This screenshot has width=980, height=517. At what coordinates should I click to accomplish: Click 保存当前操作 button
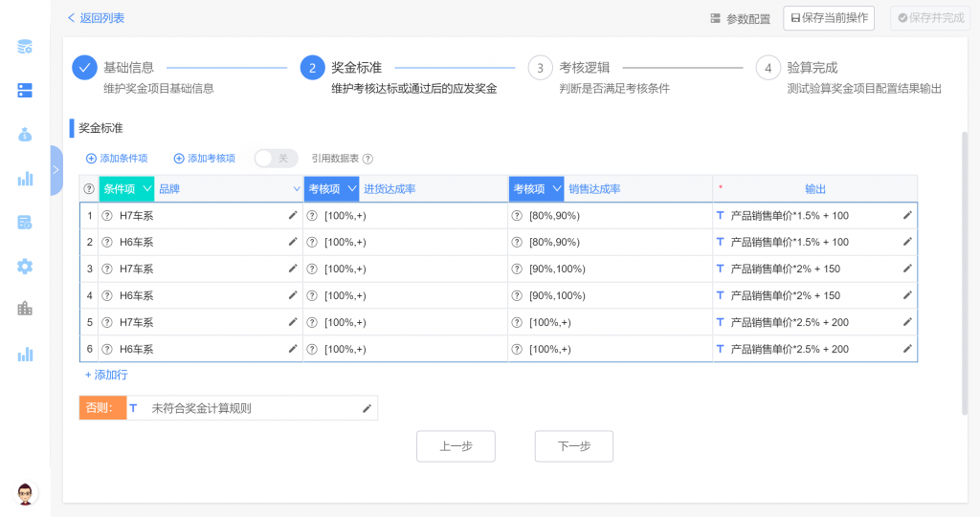pos(828,18)
